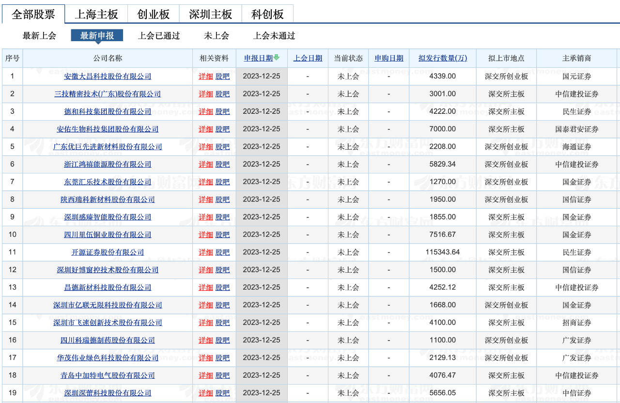Sort by 拟发行数量(万) column header

(443, 58)
